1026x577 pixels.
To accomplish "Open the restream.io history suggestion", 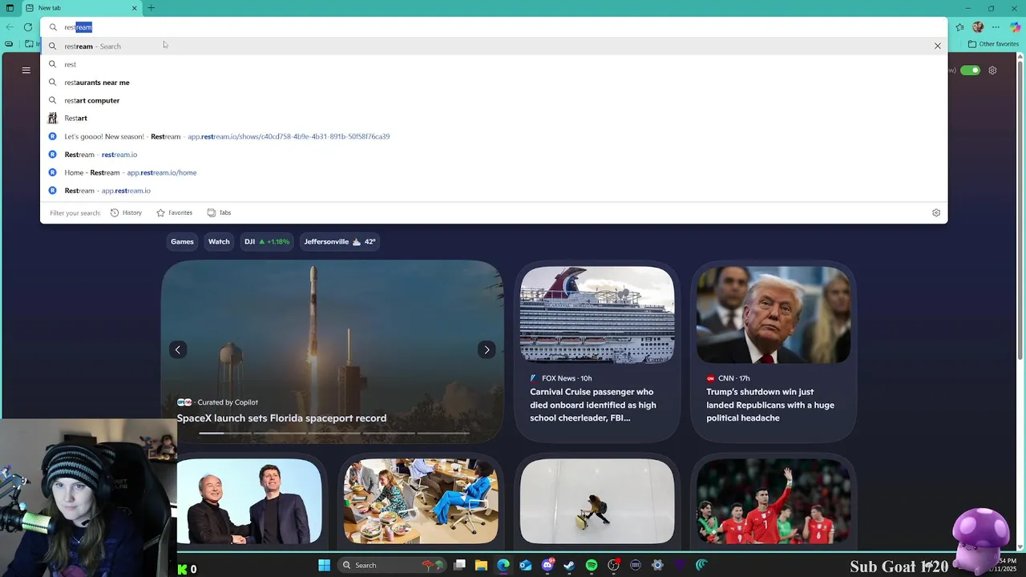I will 493,154.
